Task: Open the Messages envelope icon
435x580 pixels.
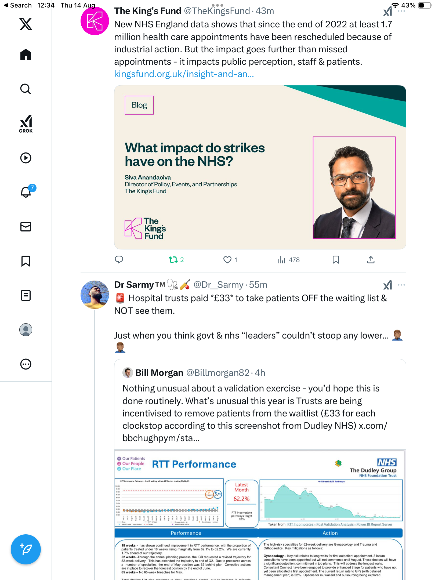Action: [26, 227]
